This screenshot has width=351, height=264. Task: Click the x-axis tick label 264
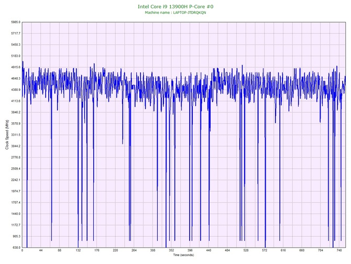coord(134,250)
